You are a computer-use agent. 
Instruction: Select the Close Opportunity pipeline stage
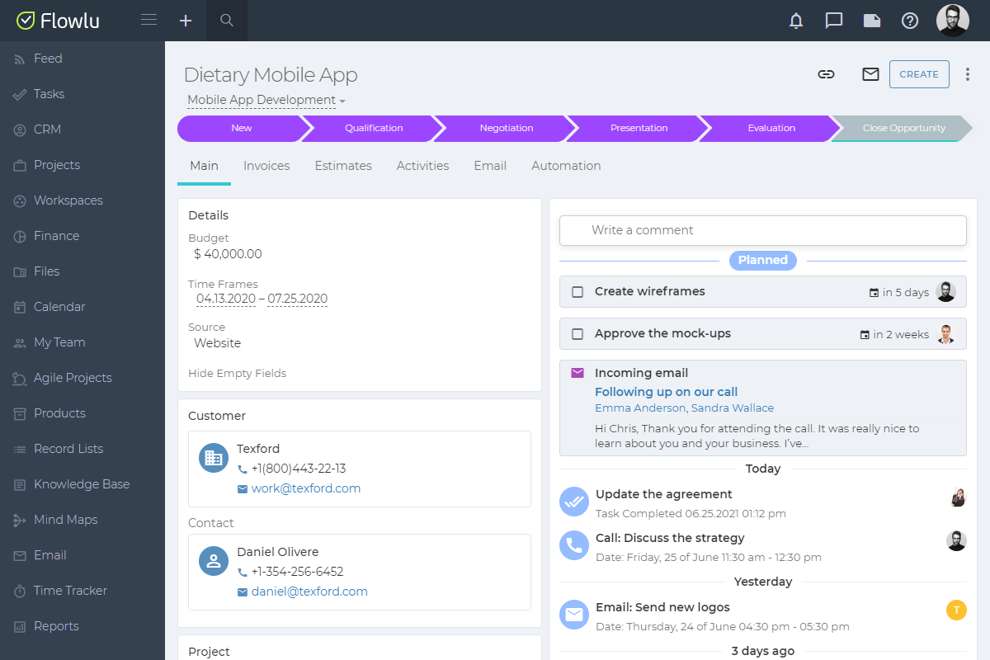click(903, 128)
